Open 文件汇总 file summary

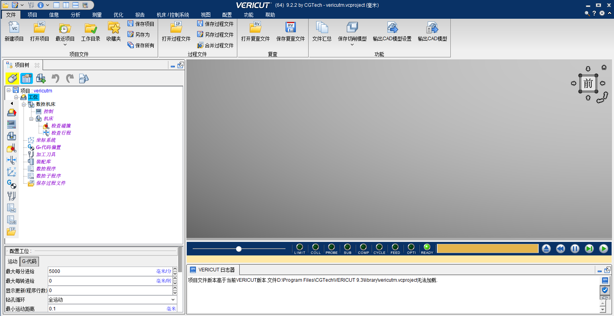click(322, 31)
